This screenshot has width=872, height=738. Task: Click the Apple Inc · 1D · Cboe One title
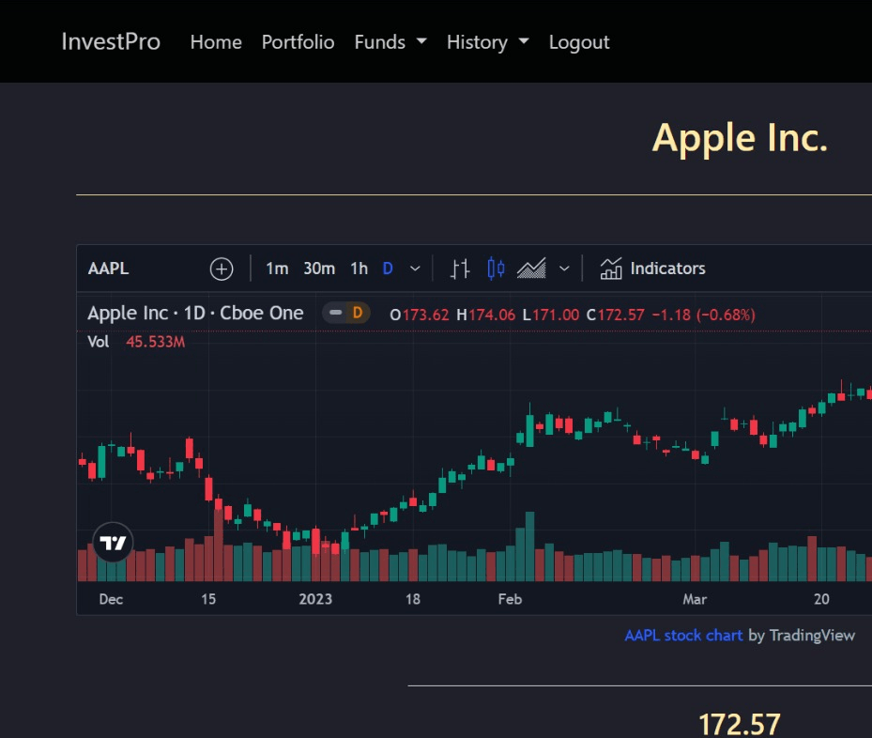point(195,313)
